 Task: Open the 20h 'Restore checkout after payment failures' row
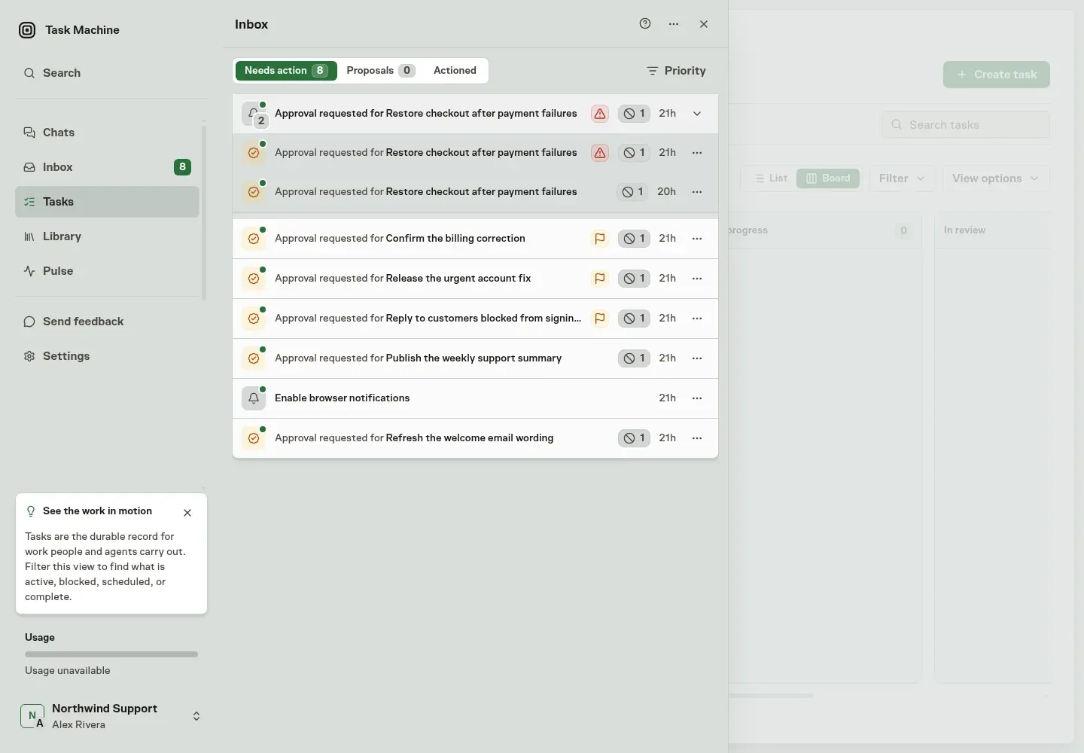coord(475,192)
